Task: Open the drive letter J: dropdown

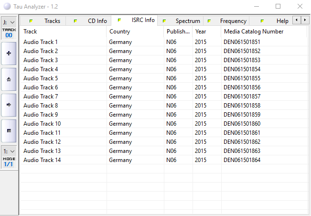Action: (x=9, y=22)
